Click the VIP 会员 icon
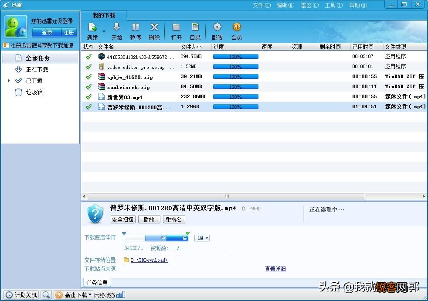This screenshot has width=428, height=301. 237,27
